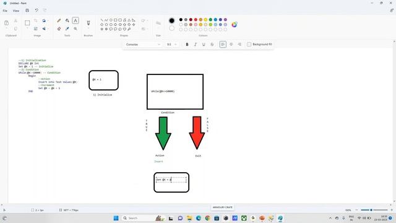This screenshot has width=396, height=223.
Task: Open Xbox app from taskbar
Action: coord(244,218)
